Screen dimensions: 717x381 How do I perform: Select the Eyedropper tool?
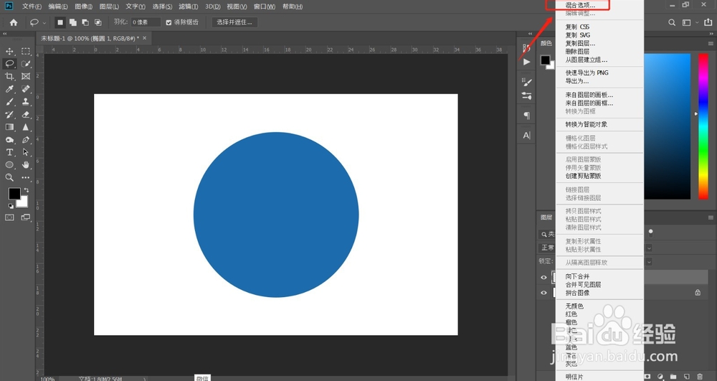tap(9, 89)
